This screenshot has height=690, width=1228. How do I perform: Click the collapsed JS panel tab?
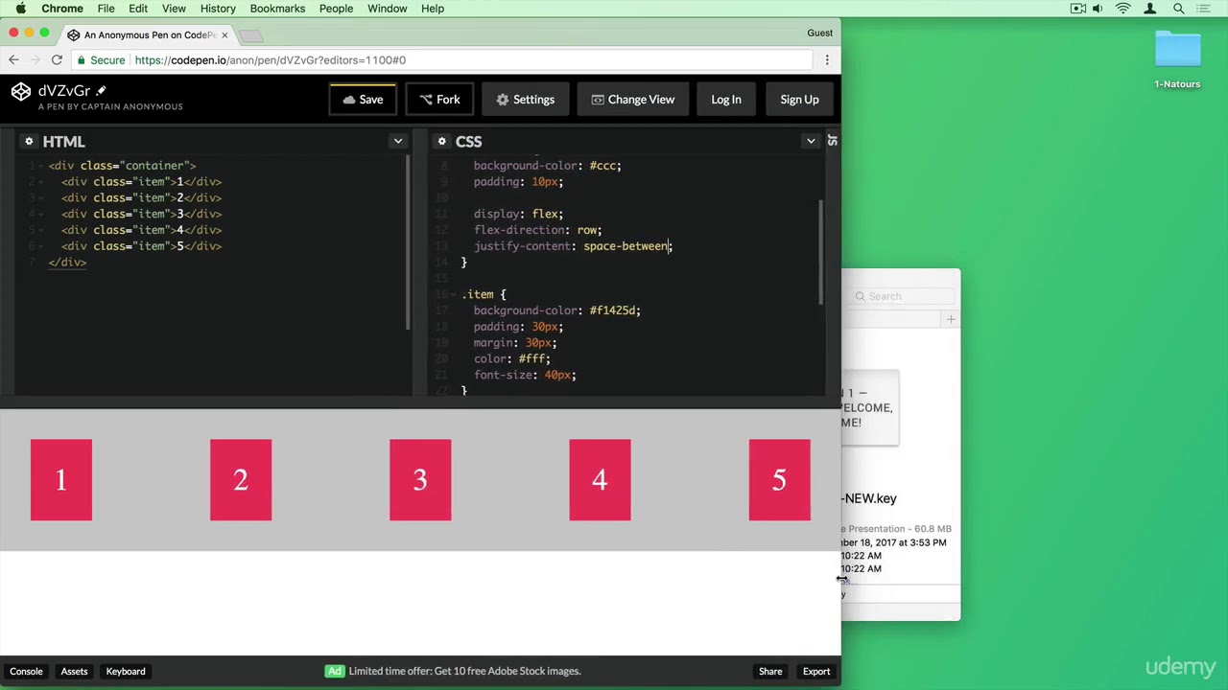pos(832,141)
